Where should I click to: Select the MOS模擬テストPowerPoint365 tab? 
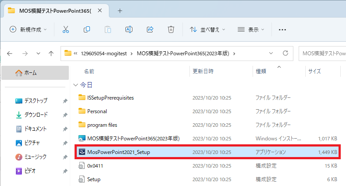[55, 11]
